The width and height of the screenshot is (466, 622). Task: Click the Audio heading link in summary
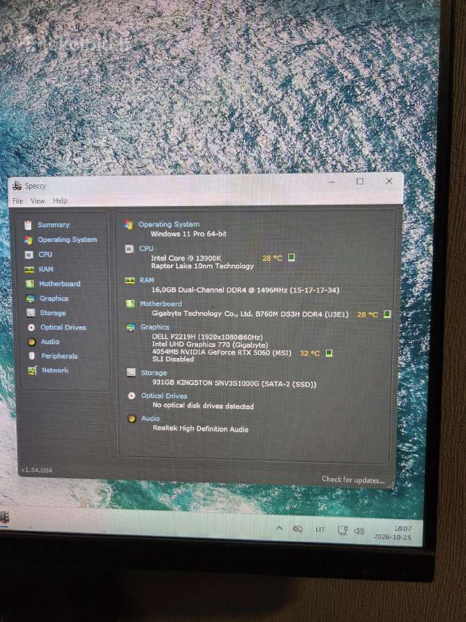[x=151, y=419]
